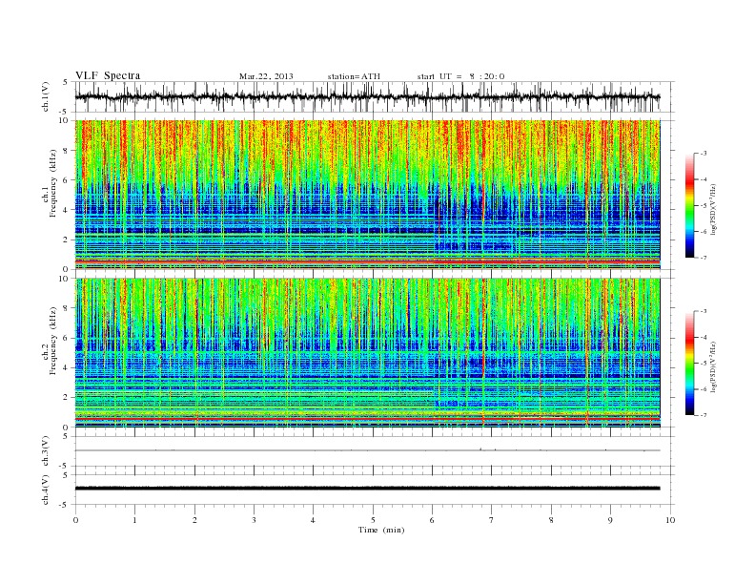
Task: Click the "-7" label on ch.1 color bar
Action: [704, 258]
